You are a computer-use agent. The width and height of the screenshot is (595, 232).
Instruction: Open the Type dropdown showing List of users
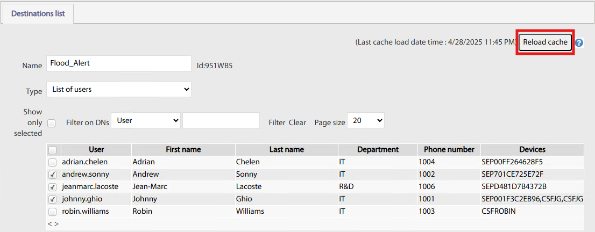[118, 89]
